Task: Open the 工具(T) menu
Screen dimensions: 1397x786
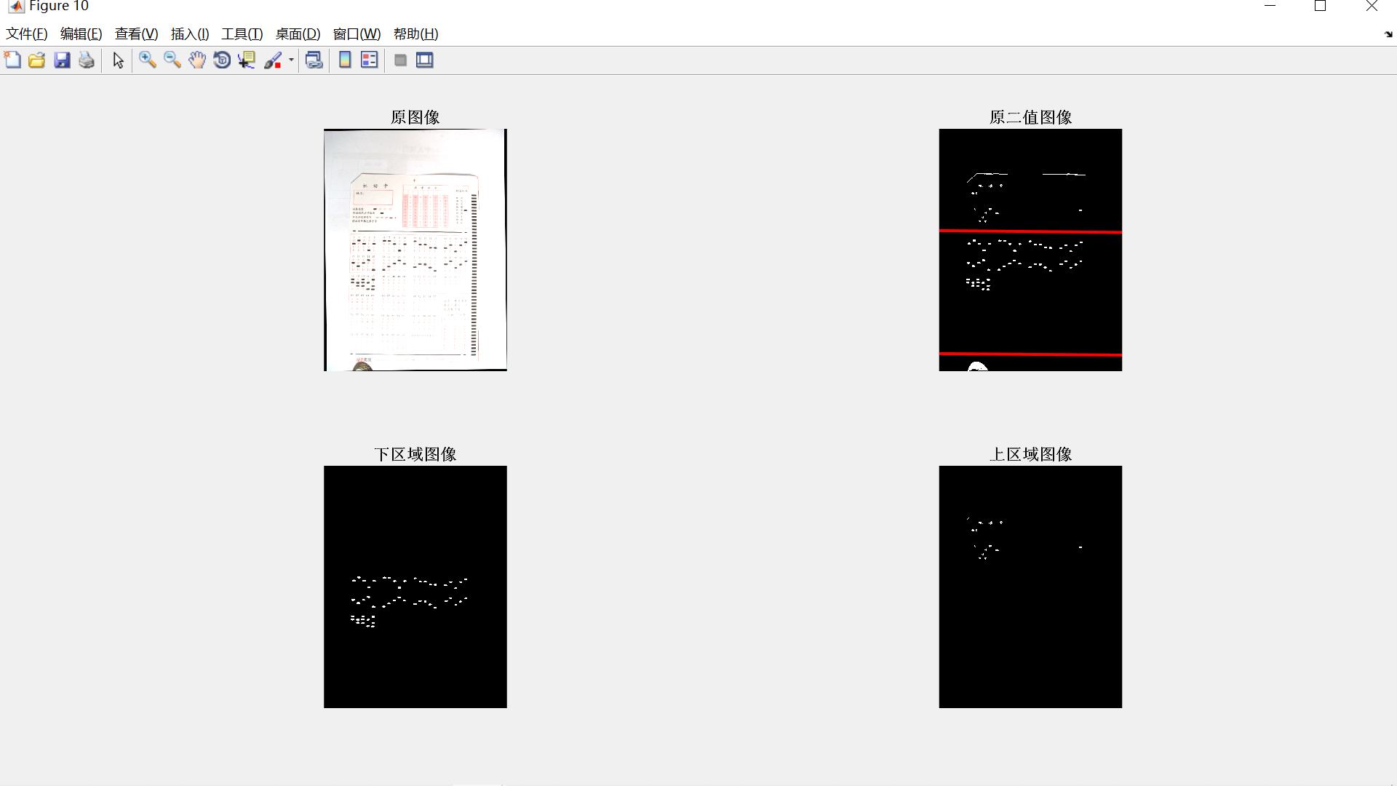Action: click(x=242, y=34)
